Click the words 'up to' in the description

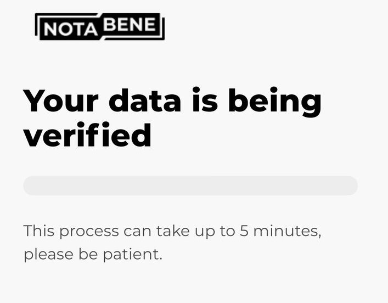(215, 232)
